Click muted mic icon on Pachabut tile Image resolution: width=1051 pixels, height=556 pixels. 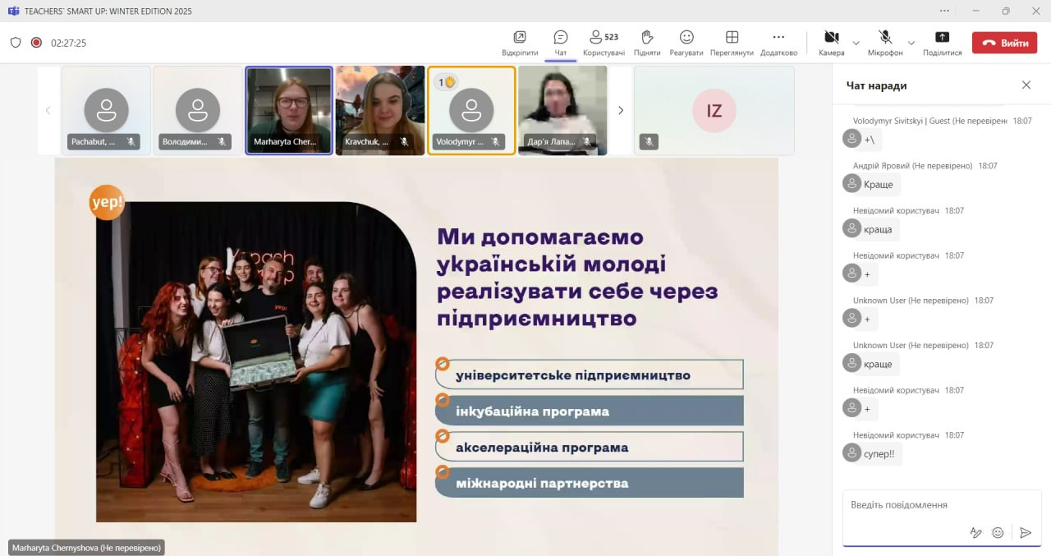click(131, 141)
